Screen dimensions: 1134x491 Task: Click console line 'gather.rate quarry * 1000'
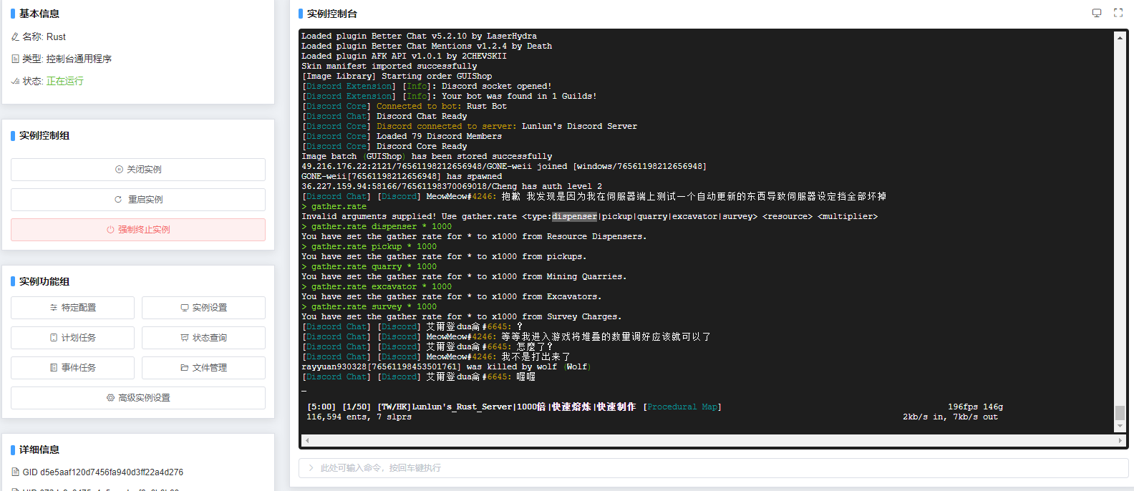point(369,266)
